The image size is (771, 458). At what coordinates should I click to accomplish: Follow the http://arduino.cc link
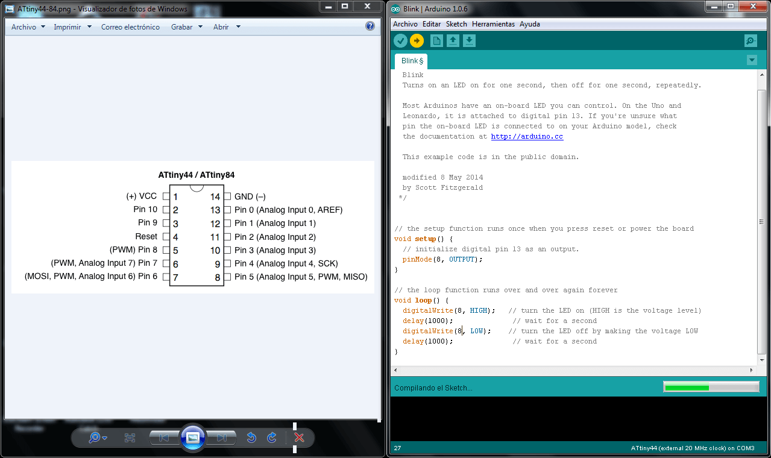527,136
